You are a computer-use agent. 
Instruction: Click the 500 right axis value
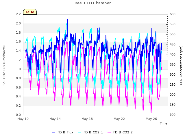point(173,34)
